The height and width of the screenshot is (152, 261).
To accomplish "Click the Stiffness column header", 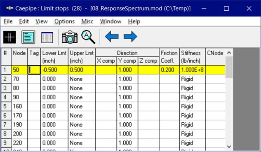I will point(192,57).
